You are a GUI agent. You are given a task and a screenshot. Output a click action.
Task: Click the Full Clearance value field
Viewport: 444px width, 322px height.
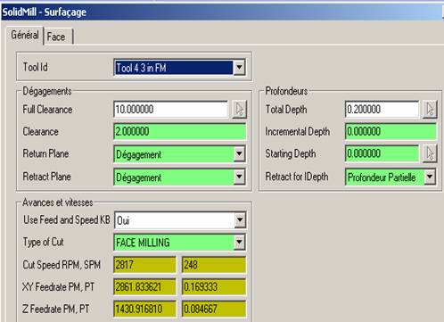pyautogui.click(x=170, y=109)
